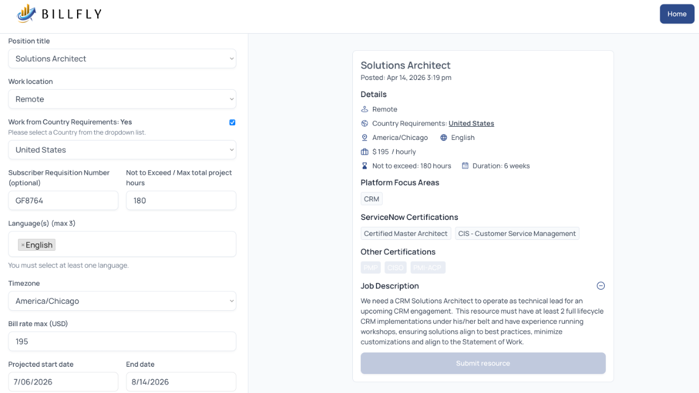This screenshot has width=699, height=393.
Task: Click the Home button
Action: coord(677,14)
